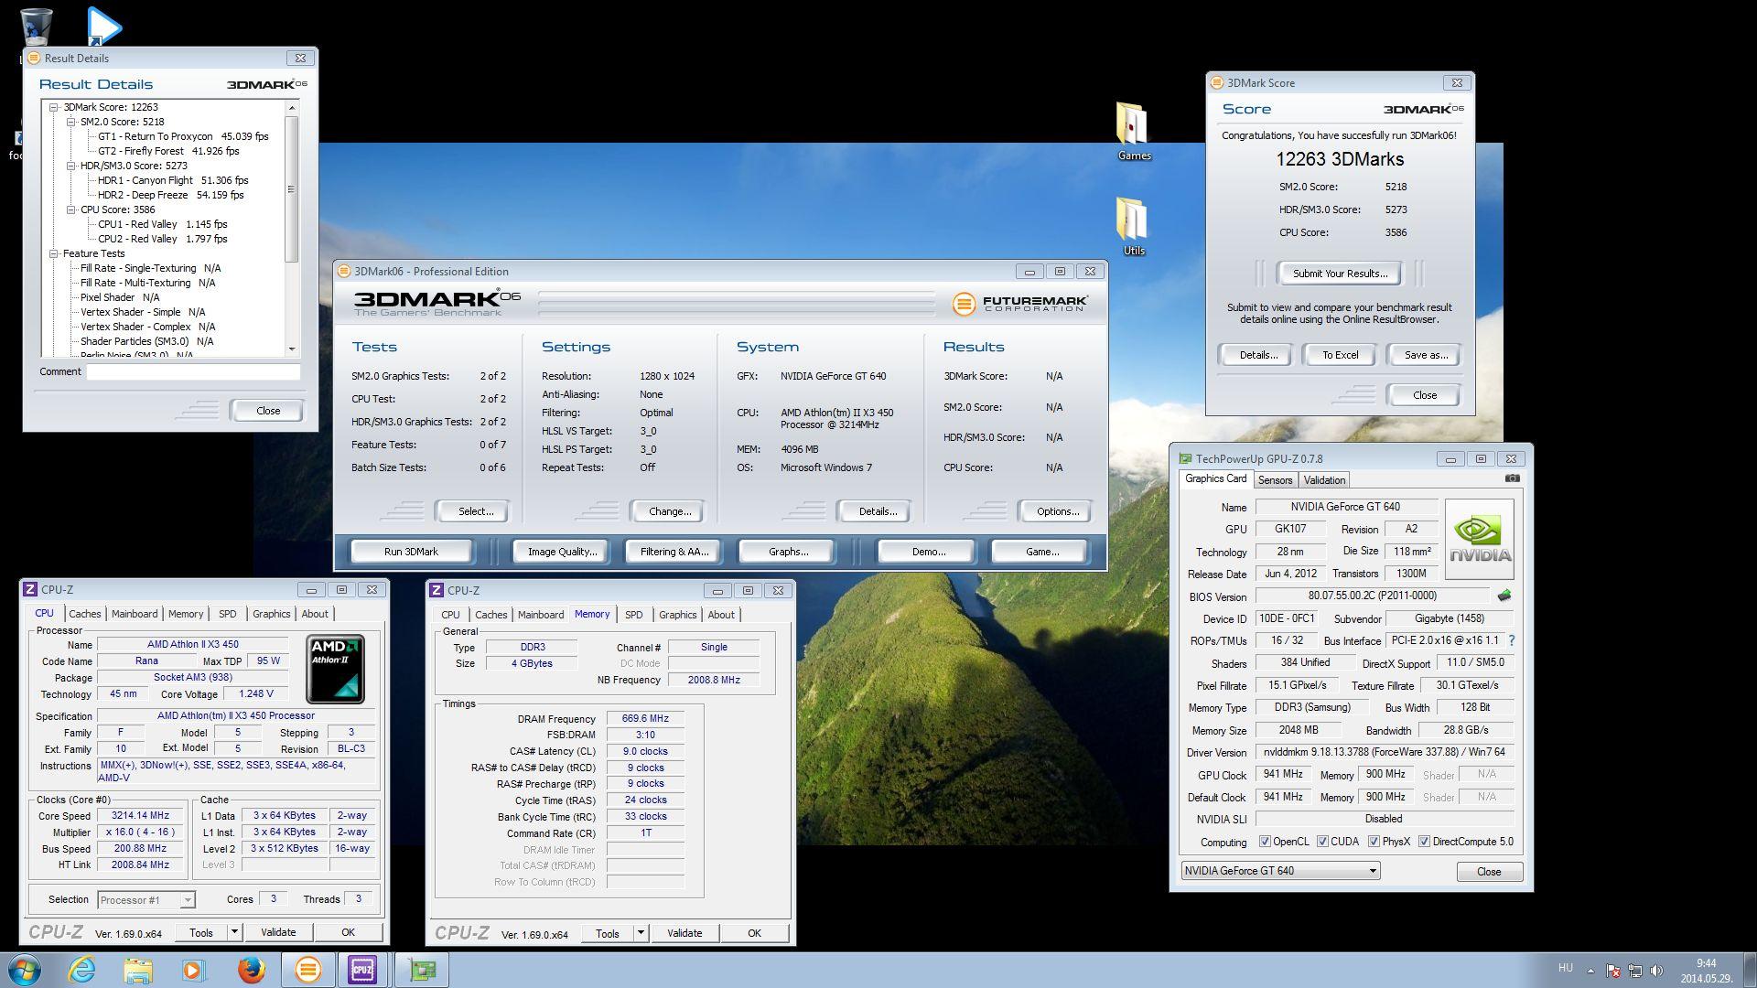Select GT1 - Return To Proxycon row
Screen dimensions: 1757x988
click(x=183, y=136)
